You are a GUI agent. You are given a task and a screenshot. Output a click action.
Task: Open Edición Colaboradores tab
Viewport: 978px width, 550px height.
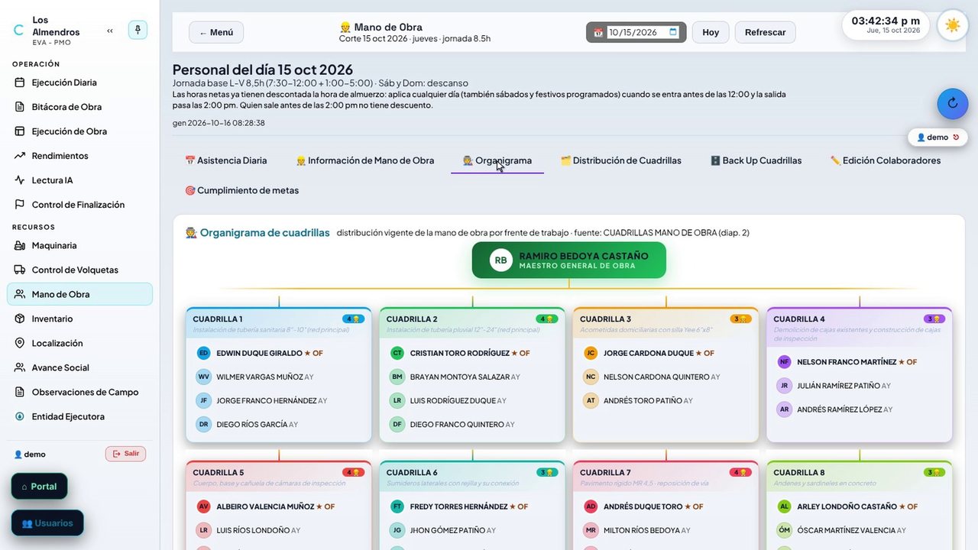[x=886, y=160]
